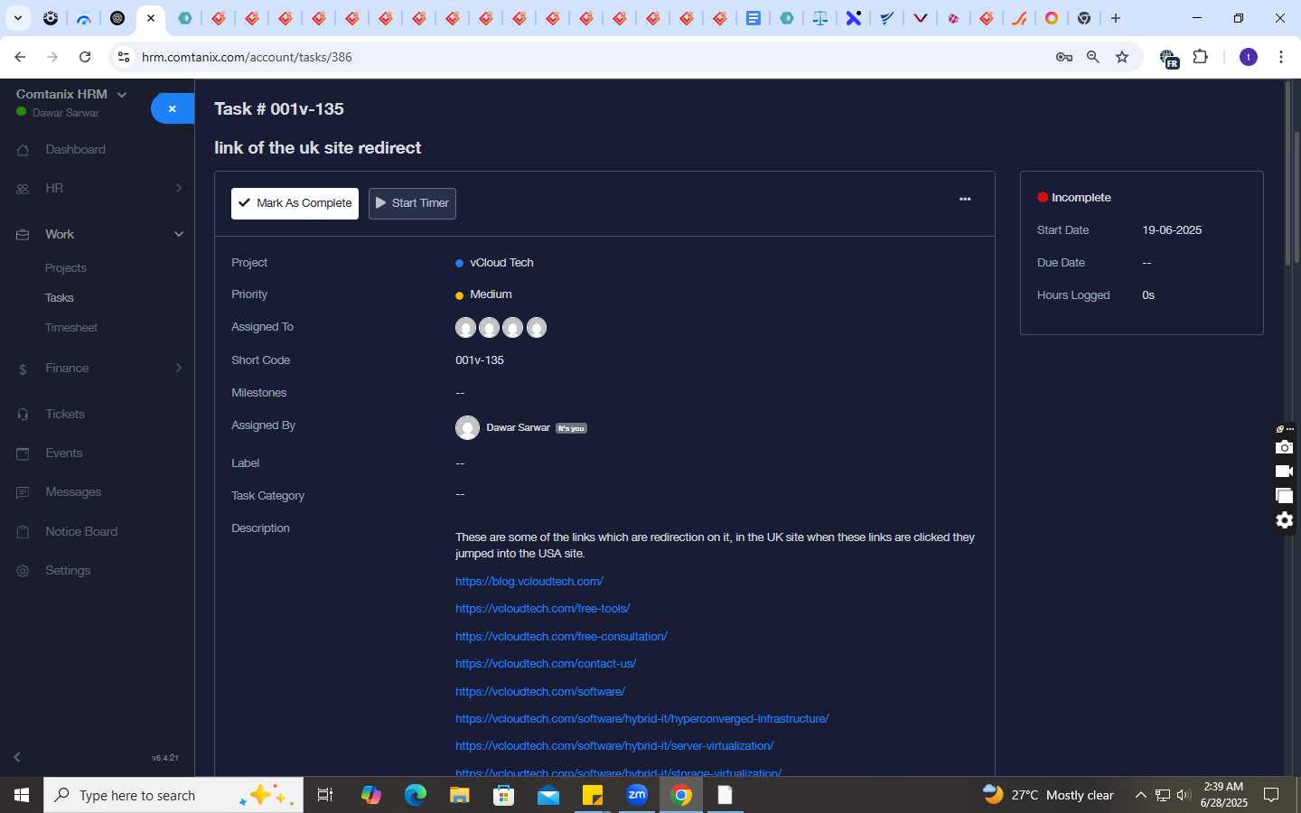
Task: Open the three-dots task options menu
Action: 965,199
